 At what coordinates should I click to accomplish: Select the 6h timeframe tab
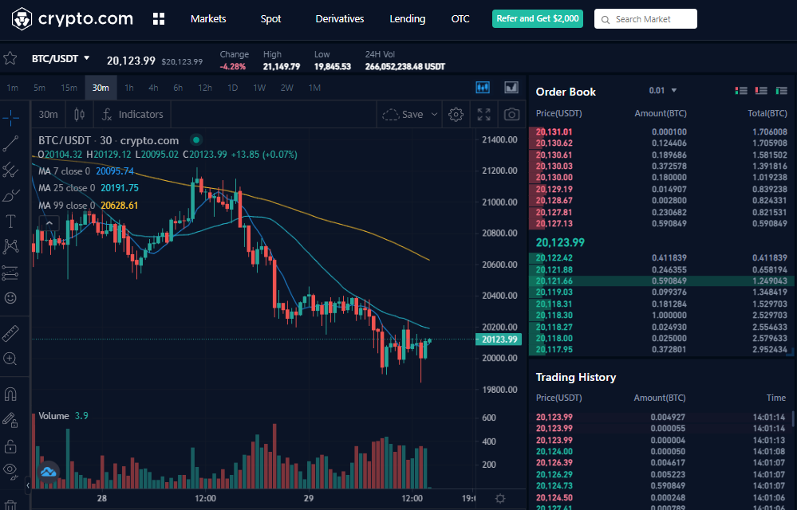[178, 88]
